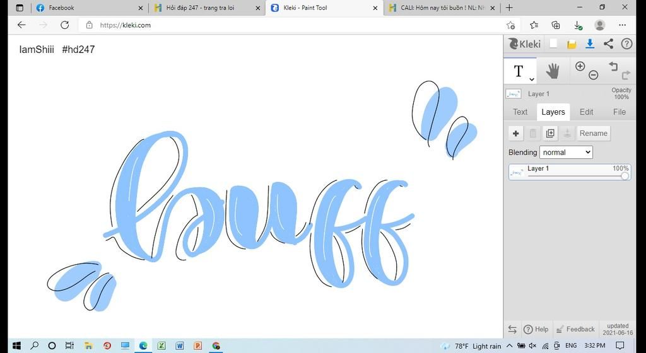Open PowerPoint from the taskbar
The height and width of the screenshot is (353, 646).
197,345
